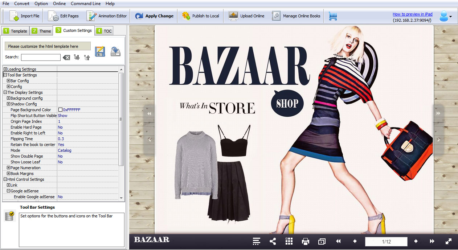Viewport: 458px width, 250px height.
Task: Click the print icon in the viewer bar
Action: (x=306, y=241)
